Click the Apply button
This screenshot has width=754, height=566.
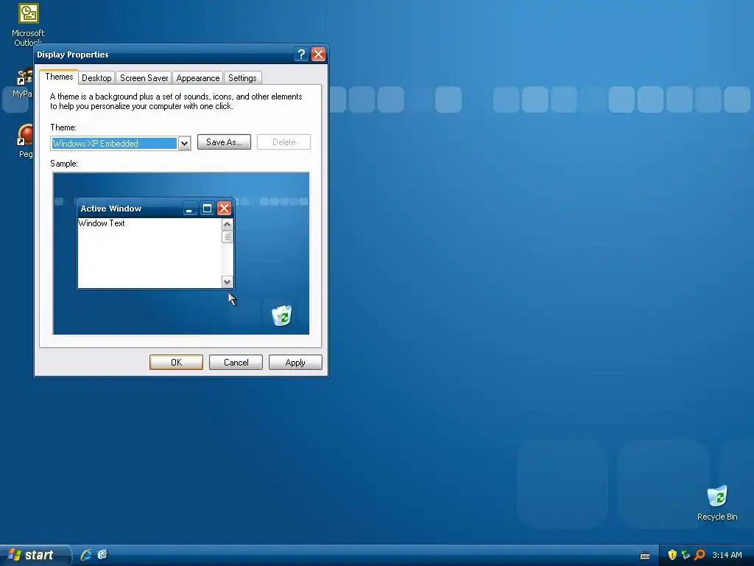click(x=295, y=363)
